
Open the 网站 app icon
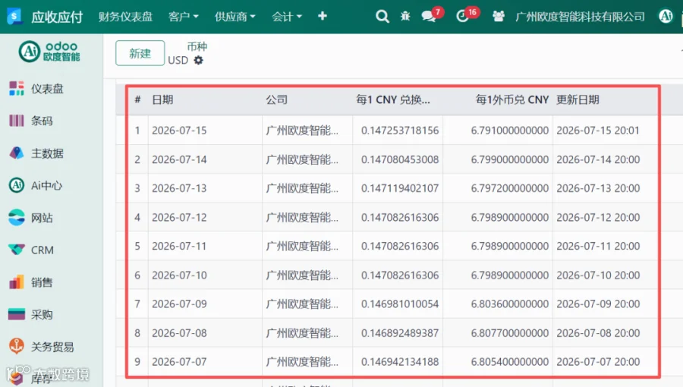coord(17,217)
